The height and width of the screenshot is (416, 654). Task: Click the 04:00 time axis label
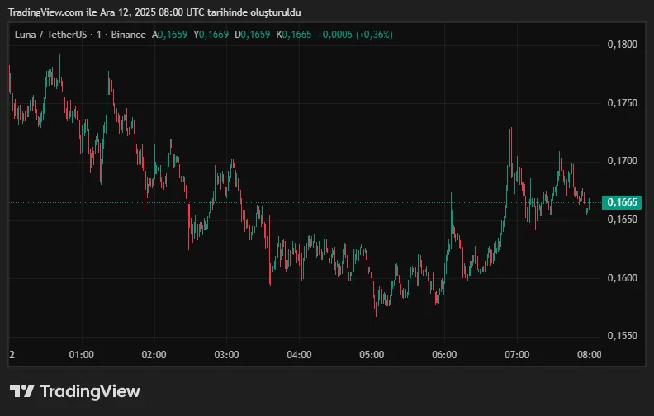tap(299, 355)
